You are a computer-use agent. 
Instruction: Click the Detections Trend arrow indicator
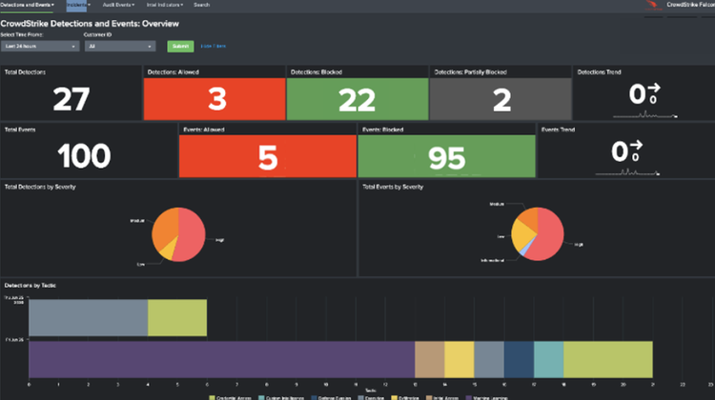654,92
